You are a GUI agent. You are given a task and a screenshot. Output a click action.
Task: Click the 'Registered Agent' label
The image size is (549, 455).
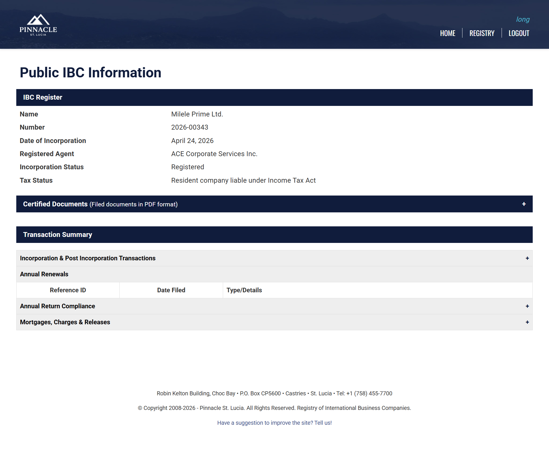[x=47, y=154]
